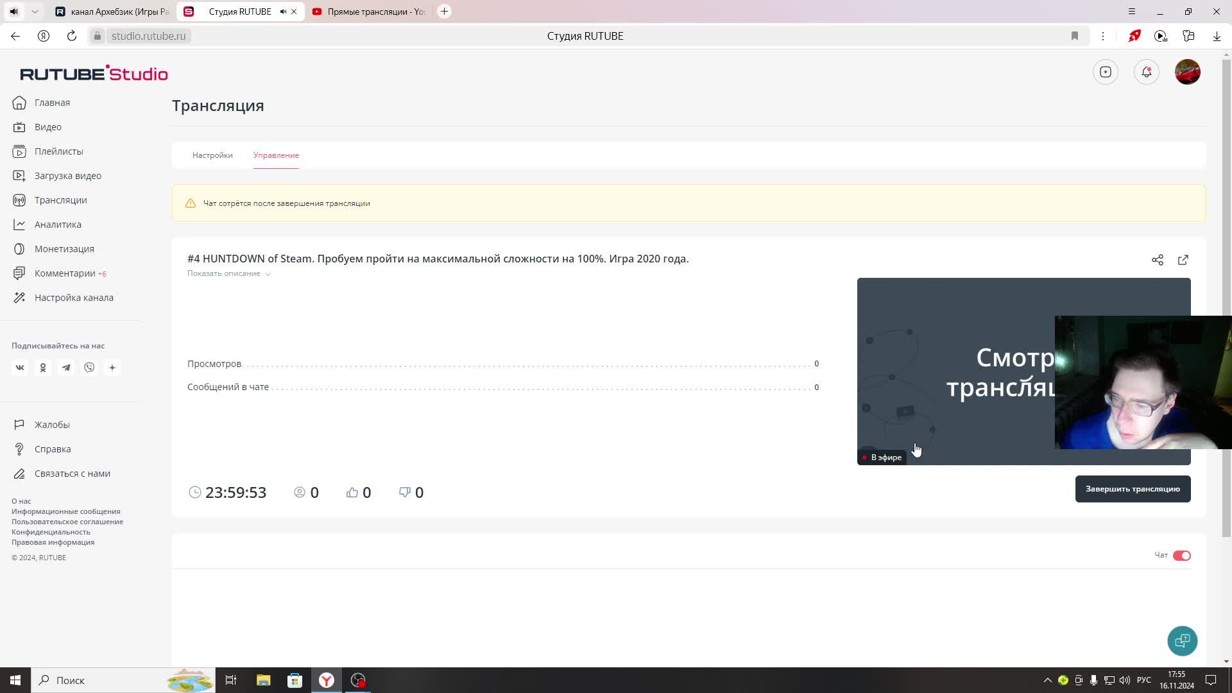Click the Завершить трансляцию button
The width and height of the screenshot is (1232, 693).
point(1132,489)
